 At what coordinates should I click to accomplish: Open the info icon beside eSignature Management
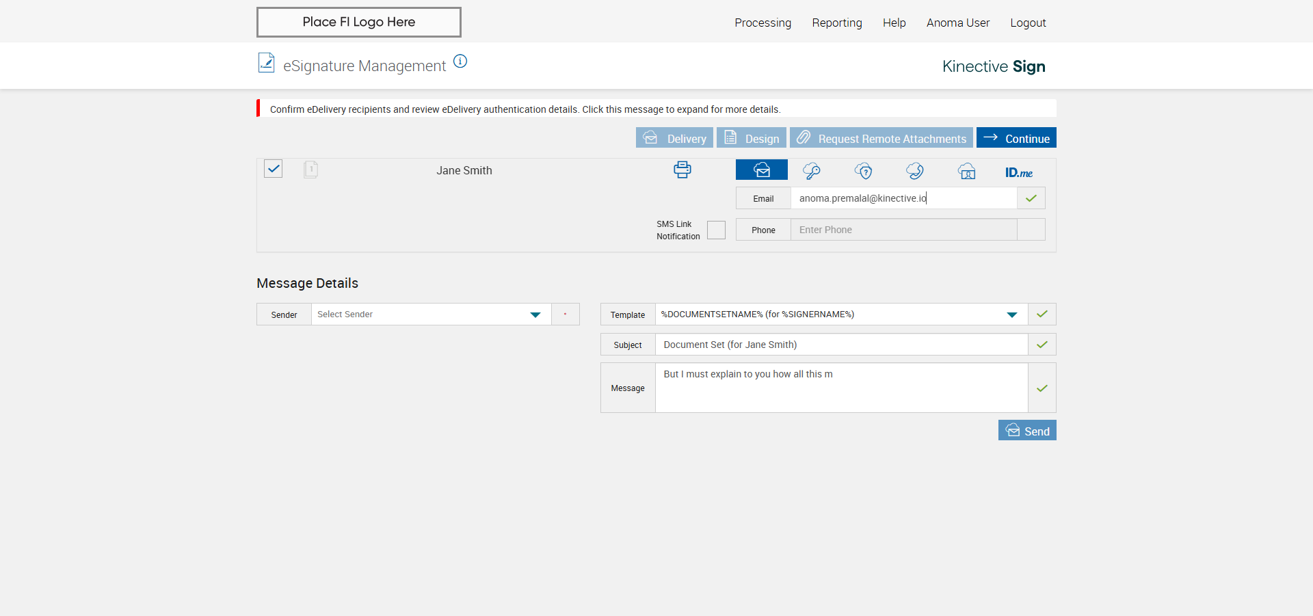tap(460, 62)
